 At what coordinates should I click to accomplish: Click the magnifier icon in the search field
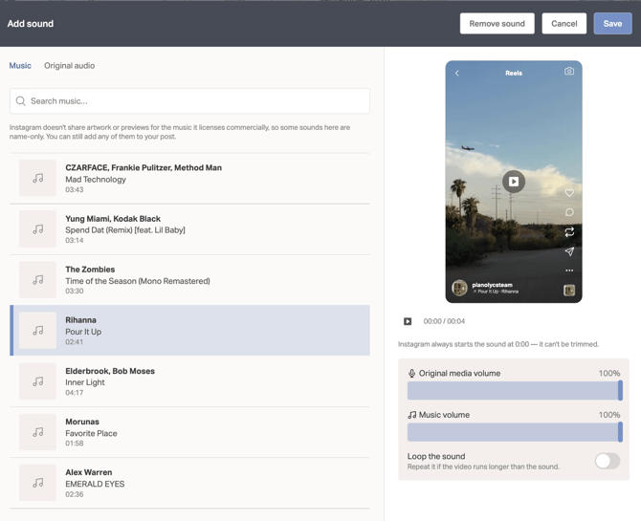20,101
